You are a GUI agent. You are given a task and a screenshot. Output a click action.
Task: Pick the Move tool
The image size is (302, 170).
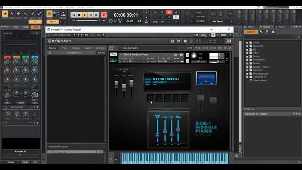coord(19,14)
